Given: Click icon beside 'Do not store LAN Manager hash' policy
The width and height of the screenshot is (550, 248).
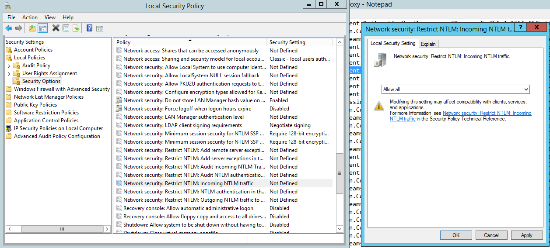Looking at the screenshot, I should click(x=119, y=100).
